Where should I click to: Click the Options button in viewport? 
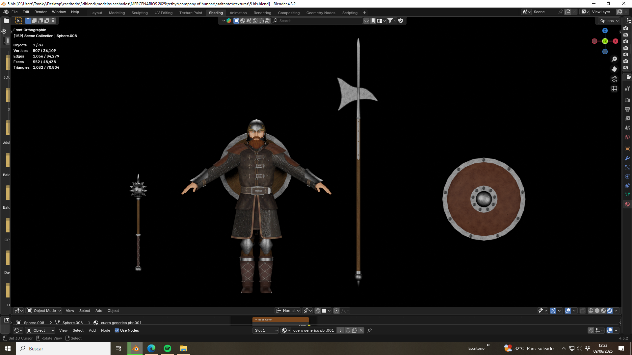609,21
